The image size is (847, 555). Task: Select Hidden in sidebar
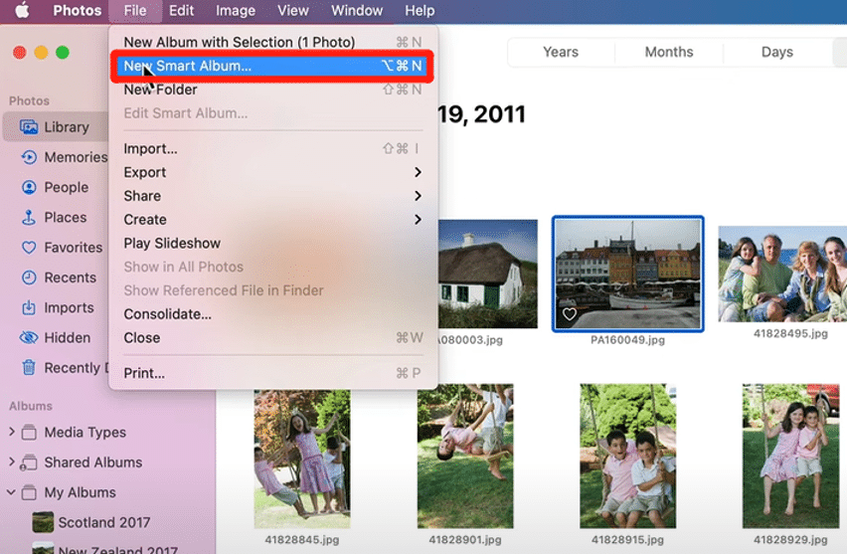click(57, 338)
